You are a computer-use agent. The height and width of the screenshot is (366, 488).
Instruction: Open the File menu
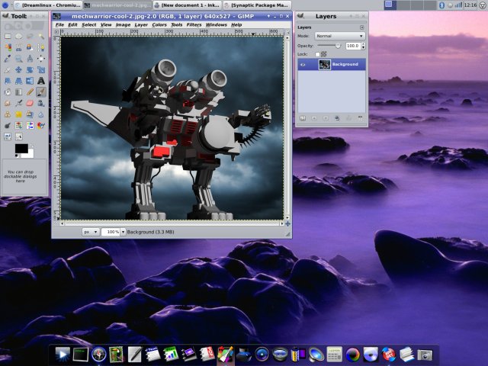59,25
